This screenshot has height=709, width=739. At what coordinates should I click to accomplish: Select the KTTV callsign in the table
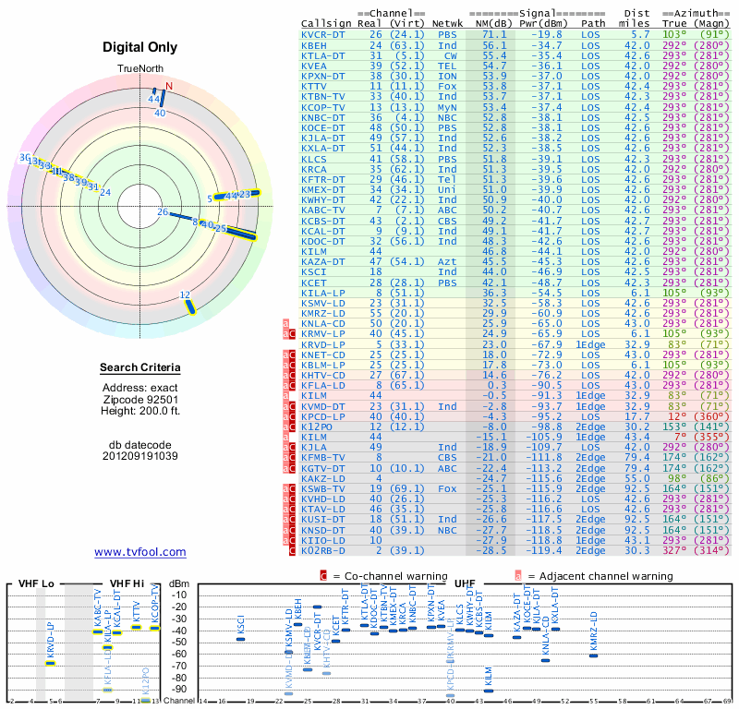pyautogui.click(x=314, y=86)
